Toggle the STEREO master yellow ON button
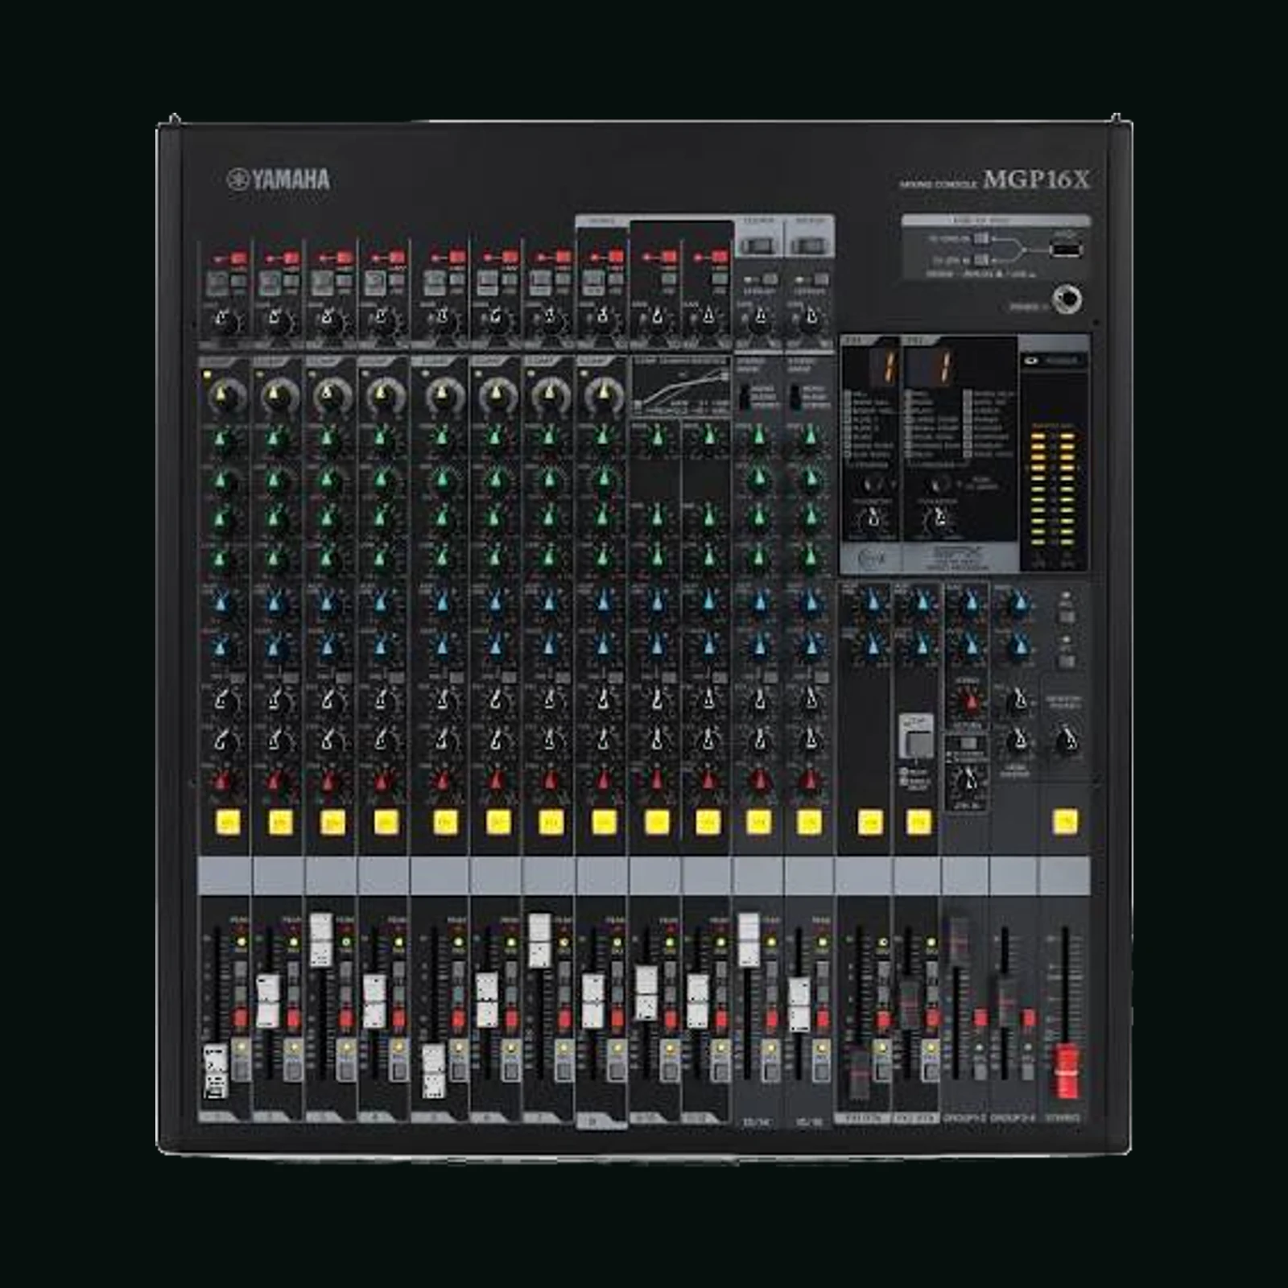 coord(1066,822)
